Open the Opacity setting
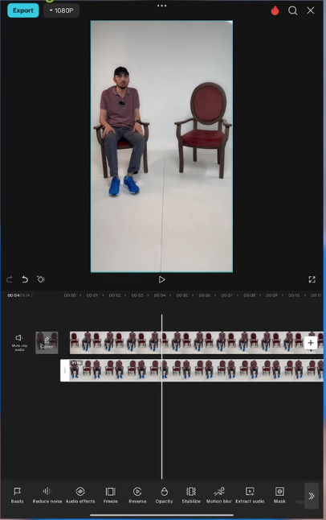326x520 pixels. tap(164, 496)
